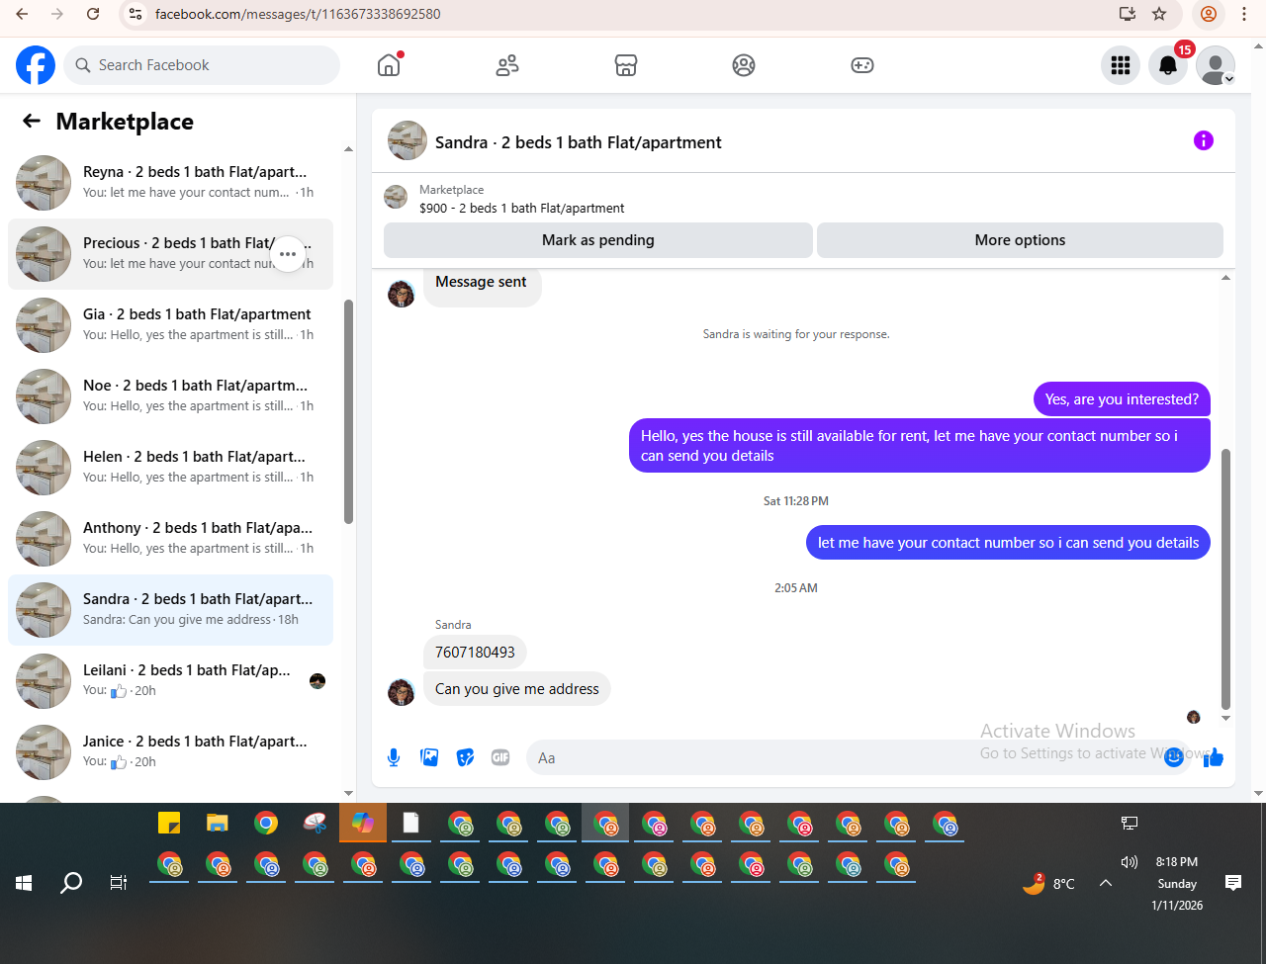Viewport: 1266px width, 964px height.
Task: Open Noe's conversation in the list
Action: click(170, 396)
